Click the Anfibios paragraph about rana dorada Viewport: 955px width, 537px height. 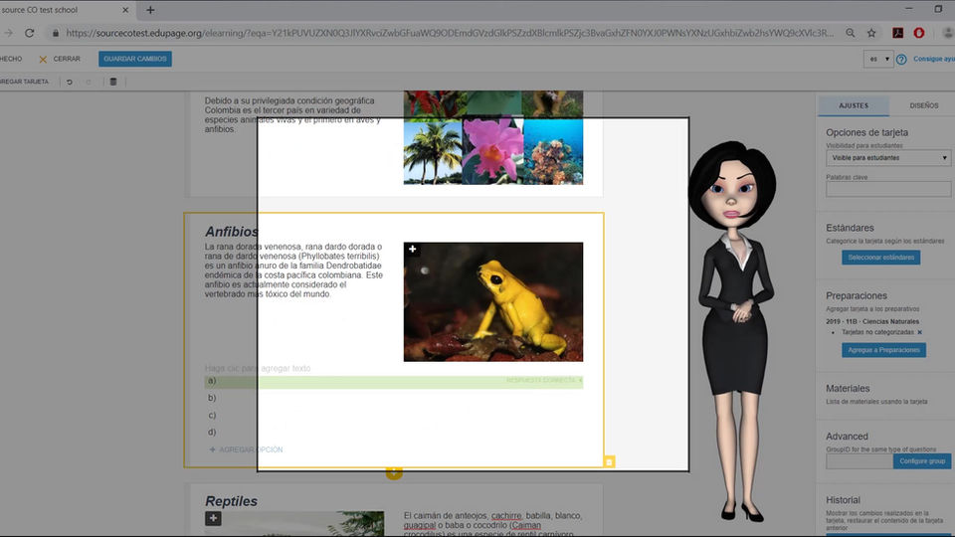294,270
